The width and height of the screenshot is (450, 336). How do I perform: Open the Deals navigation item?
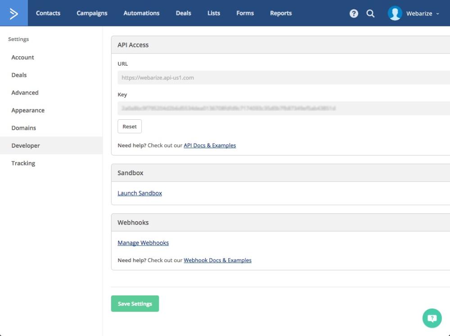[x=184, y=13]
